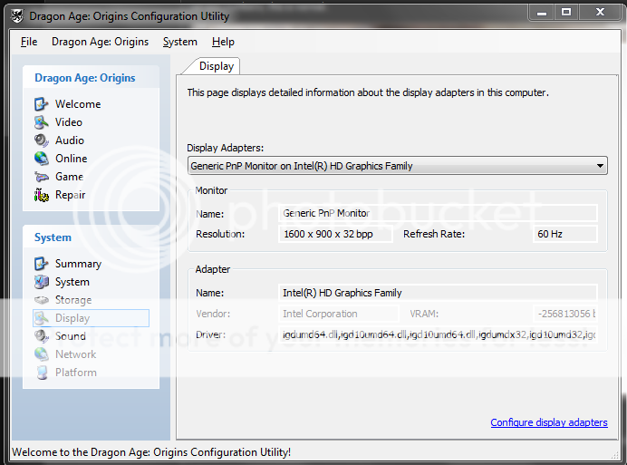Select the Storage item in sidebar
The height and width of the screenshot is (465, 627).
[72, 300]
